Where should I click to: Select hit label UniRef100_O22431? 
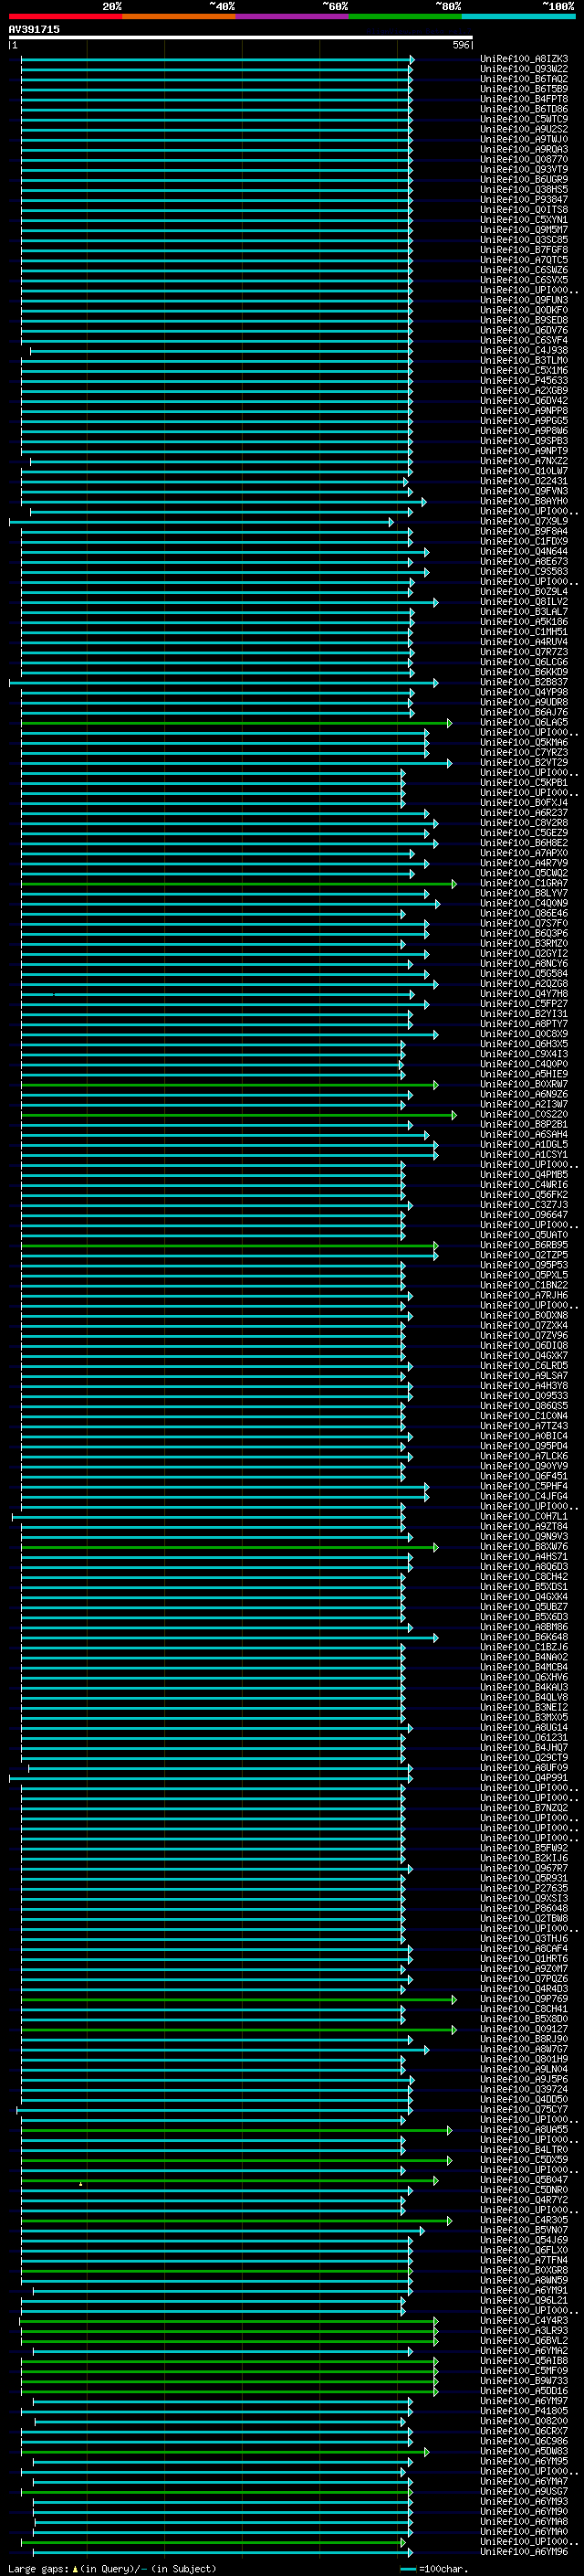point(524,481)
